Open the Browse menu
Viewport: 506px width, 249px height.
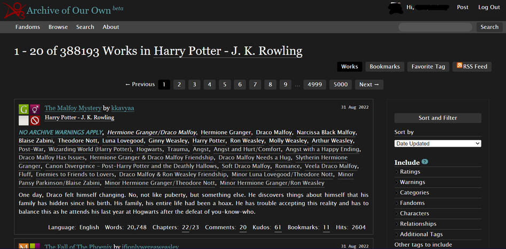(x=58, y=27)
